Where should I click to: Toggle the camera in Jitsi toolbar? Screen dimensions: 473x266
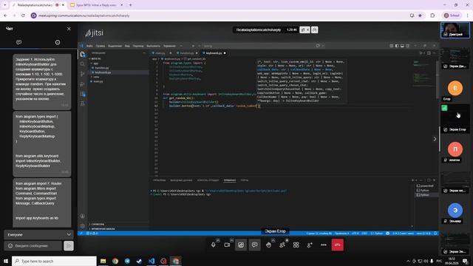point(227,245)
